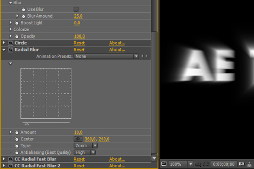
Task: Click the Blur Amound value 25,0
Action: click(78, 16)
